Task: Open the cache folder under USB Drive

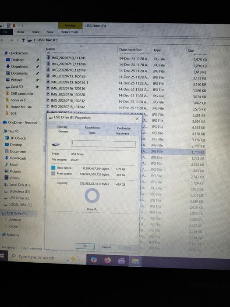Action: click(x=11, y=226)
